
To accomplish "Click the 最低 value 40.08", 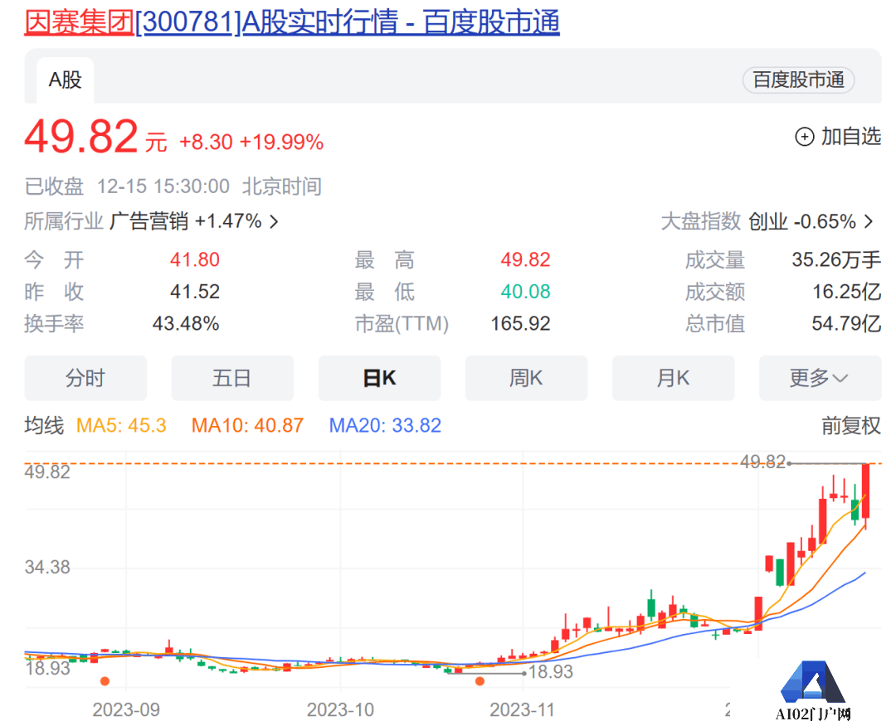I will (x=525, y=292).
